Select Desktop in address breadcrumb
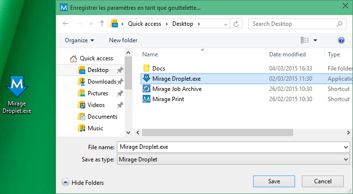 183,24
